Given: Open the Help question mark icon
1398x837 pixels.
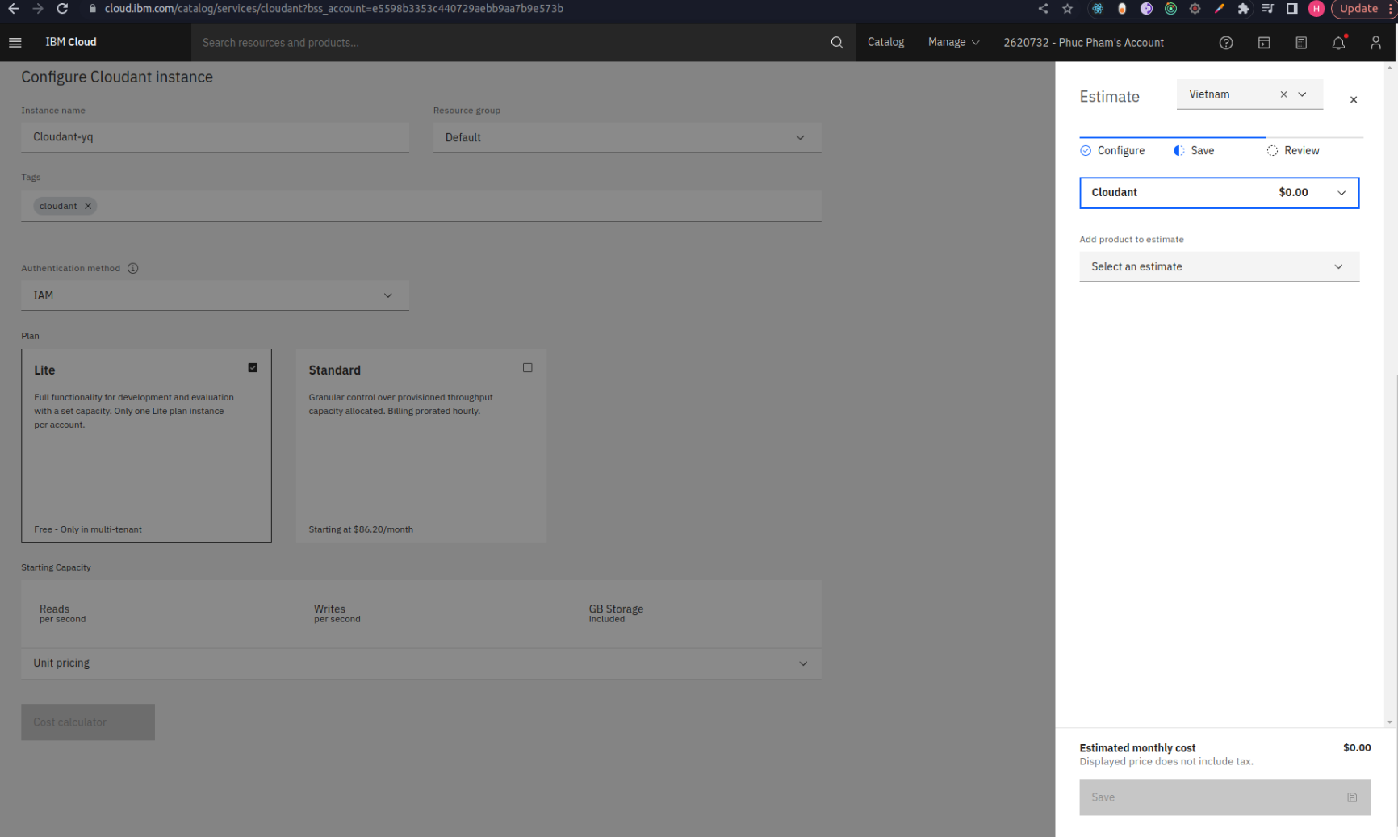Looking at the screenshot, I should coord(1225,43).
